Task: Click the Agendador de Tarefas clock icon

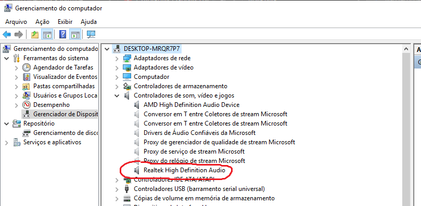Action: coord(27,67)
